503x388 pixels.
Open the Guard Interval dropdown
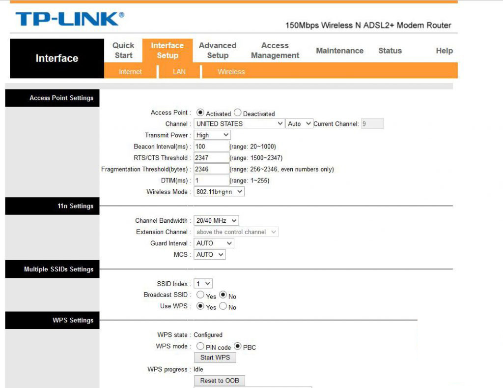214,243
